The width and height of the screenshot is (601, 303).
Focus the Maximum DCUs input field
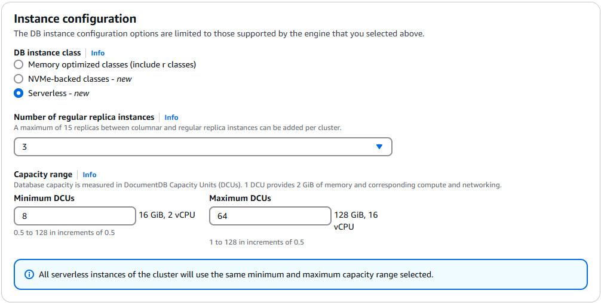click(270, 216)
